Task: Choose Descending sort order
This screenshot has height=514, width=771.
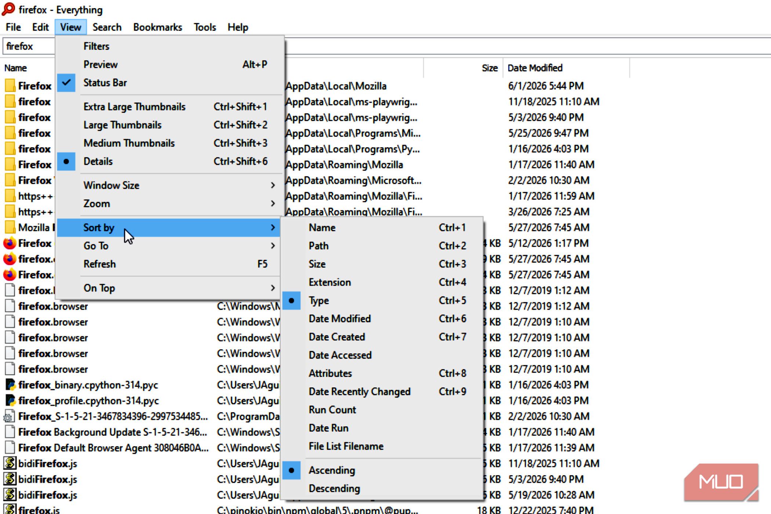Action: click(x=382, y=489)
